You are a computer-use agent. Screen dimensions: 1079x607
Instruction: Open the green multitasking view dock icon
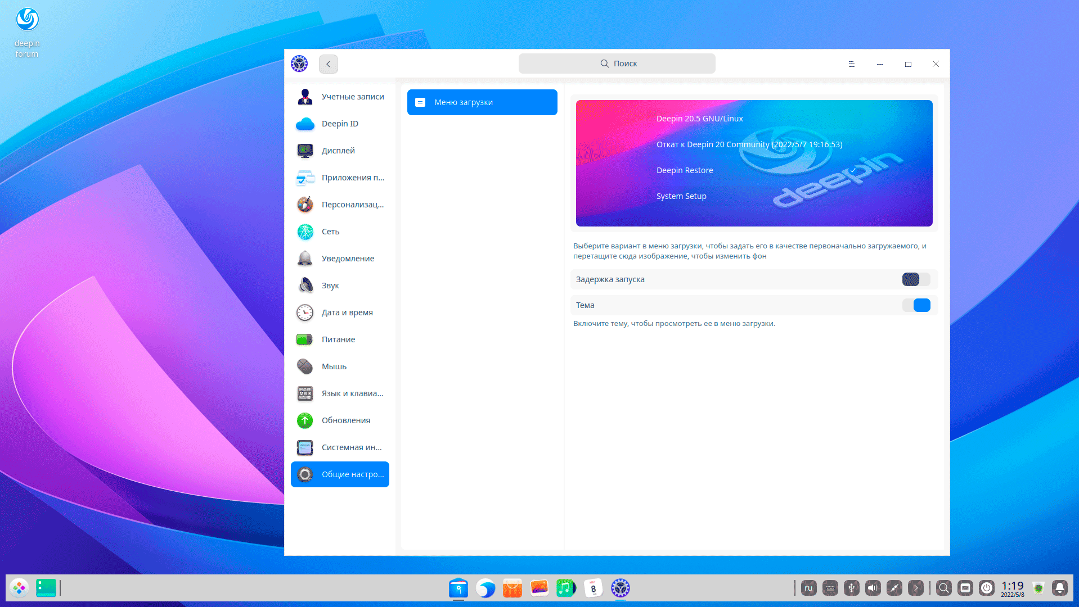[x=46, y=588]
